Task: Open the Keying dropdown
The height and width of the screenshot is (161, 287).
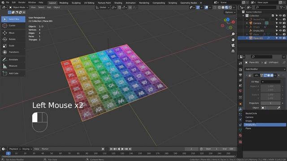Action: [x=27, y=149]
